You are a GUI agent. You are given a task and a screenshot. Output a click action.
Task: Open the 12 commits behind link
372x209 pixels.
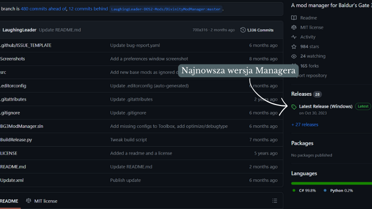88,9
